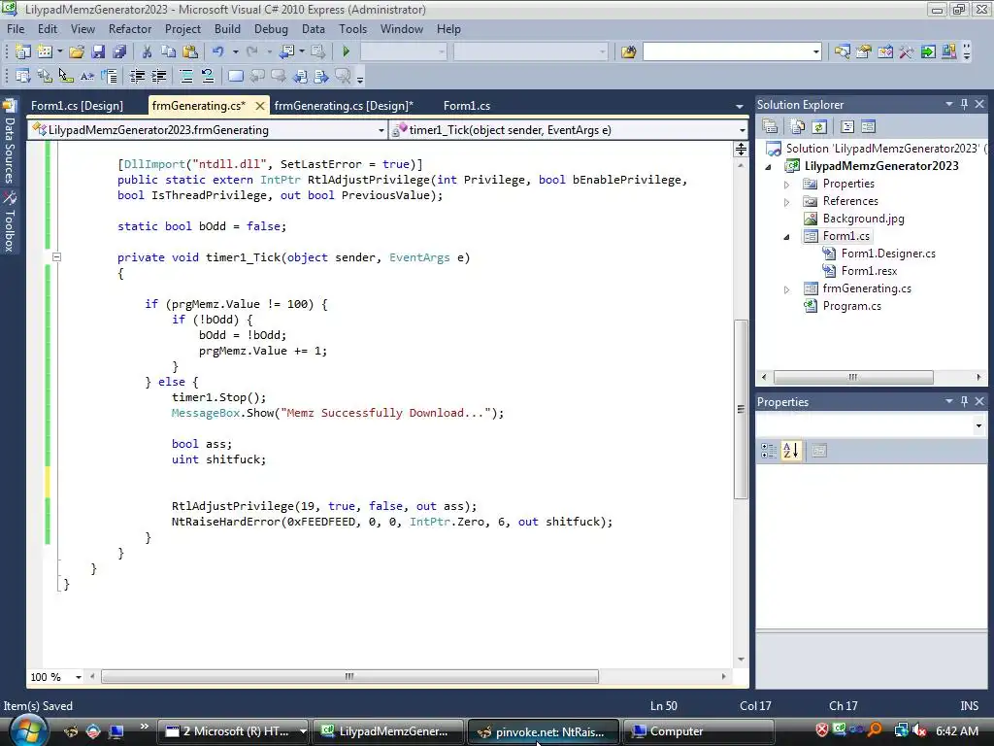
Task: Open the Properties panel object selector dropdown
Action: point(978,425)
